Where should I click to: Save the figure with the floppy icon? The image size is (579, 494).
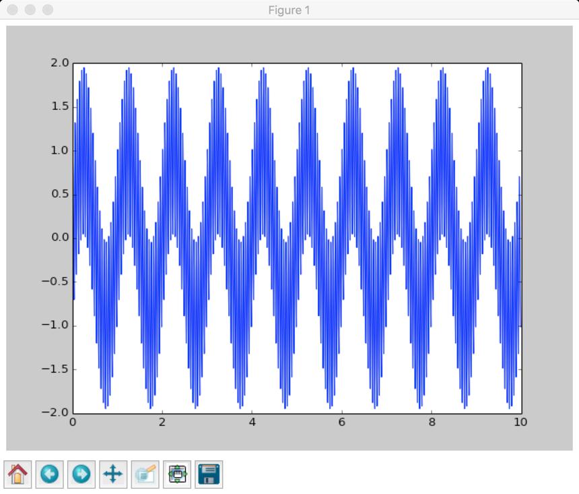click(209, 474)
